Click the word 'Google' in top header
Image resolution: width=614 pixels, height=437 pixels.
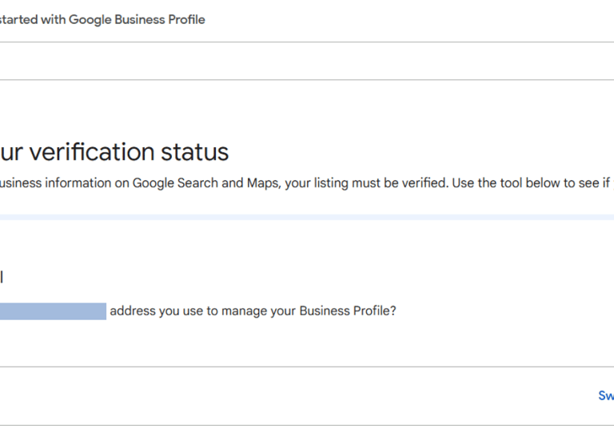[89, 19]
